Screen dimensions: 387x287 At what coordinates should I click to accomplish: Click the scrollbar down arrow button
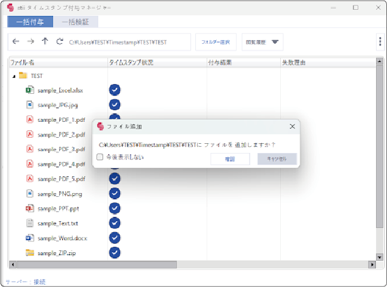(380, 257)
